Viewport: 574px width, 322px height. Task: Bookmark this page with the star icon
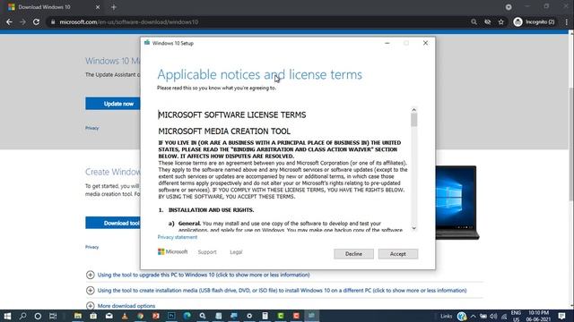coord(500,21)
